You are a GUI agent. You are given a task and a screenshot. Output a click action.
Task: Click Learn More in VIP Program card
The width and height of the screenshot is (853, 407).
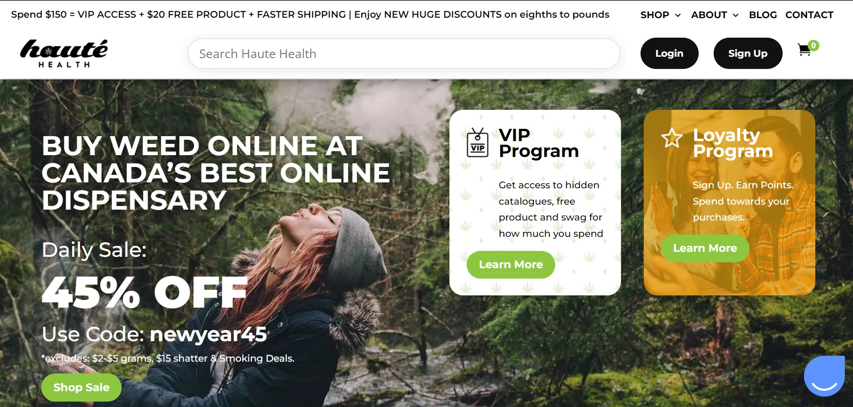[x=511, y=265]
